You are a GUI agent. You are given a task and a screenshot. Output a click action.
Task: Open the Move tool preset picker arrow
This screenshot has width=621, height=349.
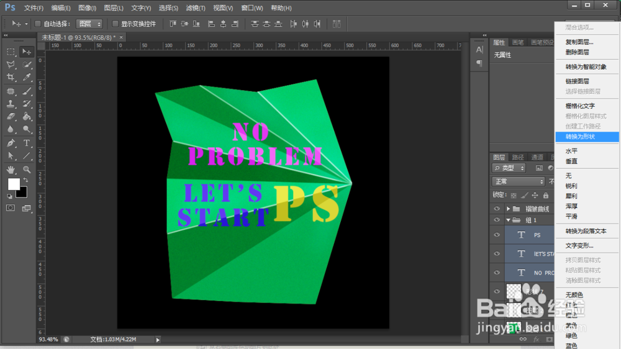click(26, 24)
